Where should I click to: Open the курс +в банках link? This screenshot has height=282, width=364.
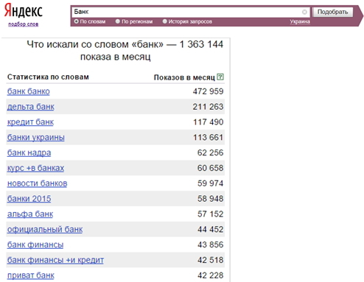pos(35,168)
